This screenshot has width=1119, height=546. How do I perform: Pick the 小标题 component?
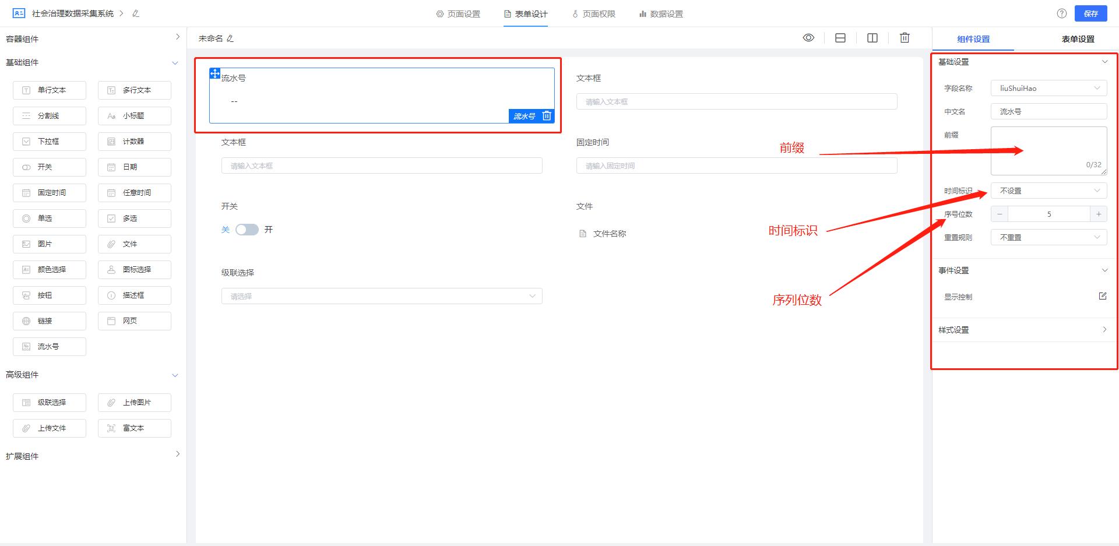point(135,116)
